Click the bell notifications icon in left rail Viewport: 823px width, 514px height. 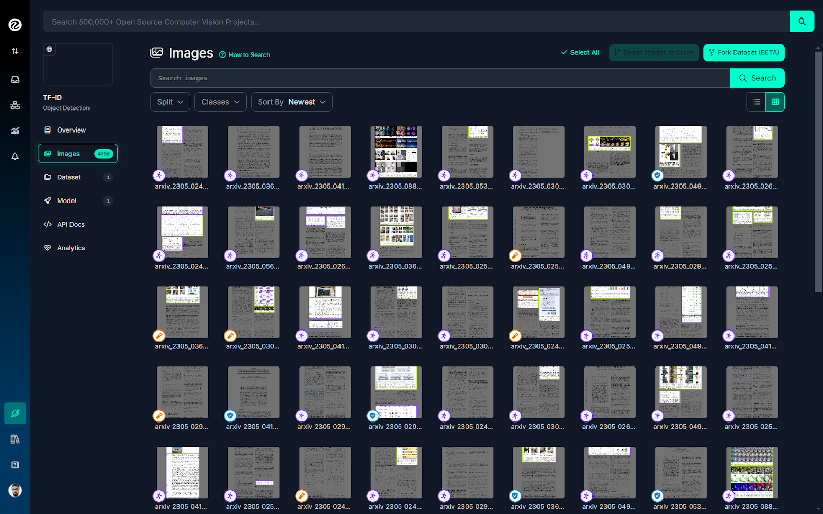pyautogui.click(x=15, y=157)
